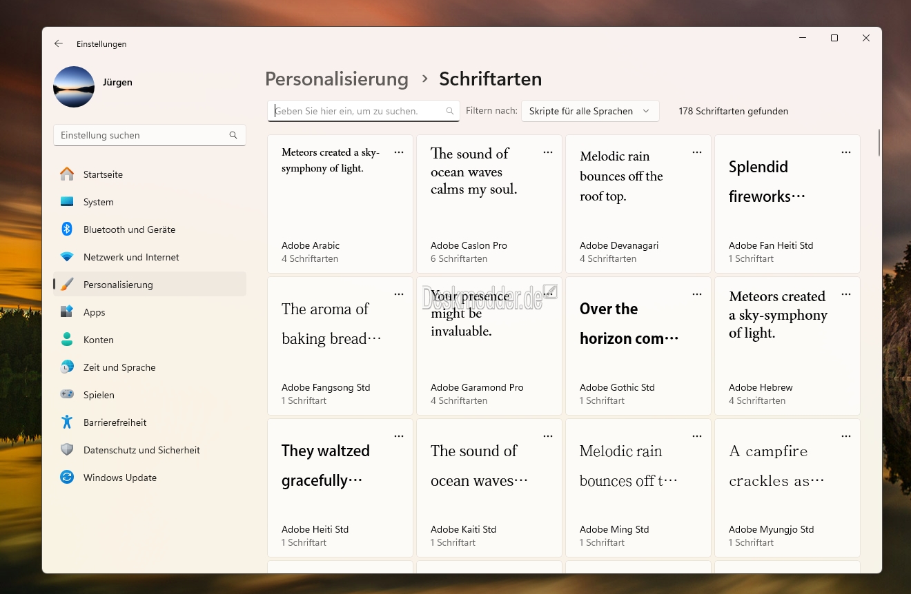Open the three-dot menu on Adobe Caslon Pro
Viewport: 911px width, 594px height.
pyautogui.click(x=548, y=152)
